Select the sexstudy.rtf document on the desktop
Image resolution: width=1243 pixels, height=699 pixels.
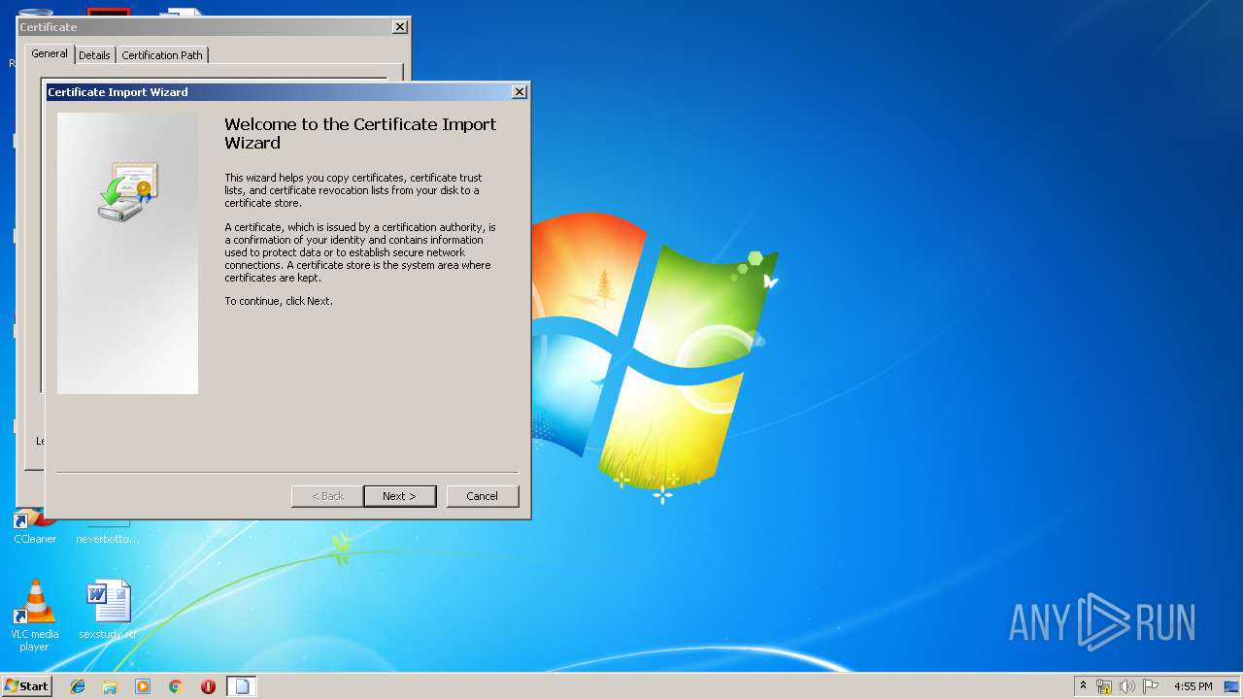(x=107, y=611)
